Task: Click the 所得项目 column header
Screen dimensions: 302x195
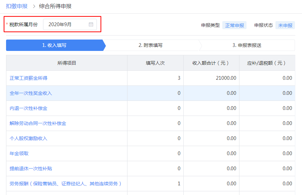Action: (67, 63)
